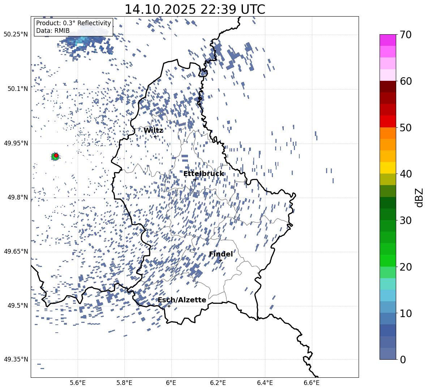The width and height of the screenshot is (428, 390).
Task: Pick the dark maroon swatch below 60 dBZ
Action: coord(388,87)
